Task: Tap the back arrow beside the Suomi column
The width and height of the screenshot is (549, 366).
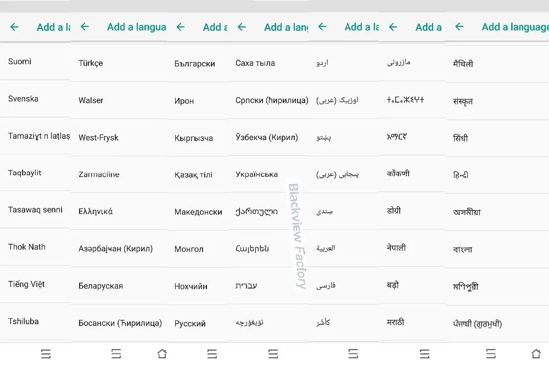Action: click(14, 27)
